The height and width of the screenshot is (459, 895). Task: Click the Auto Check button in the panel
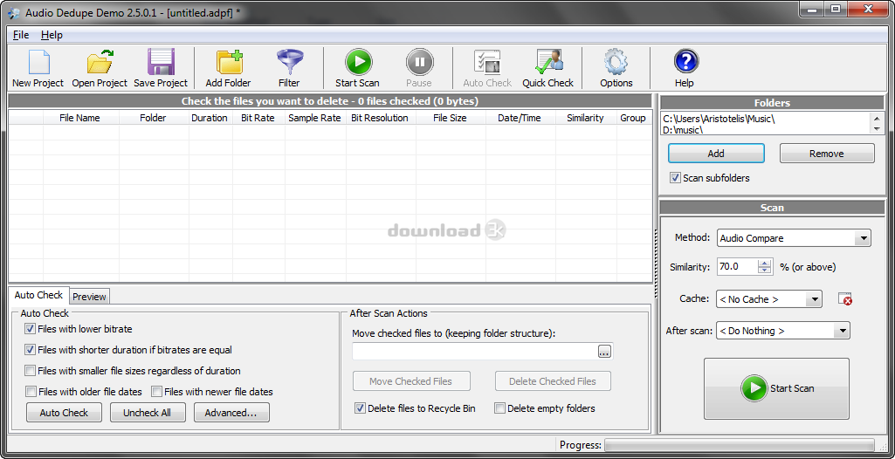coord(64,412)
